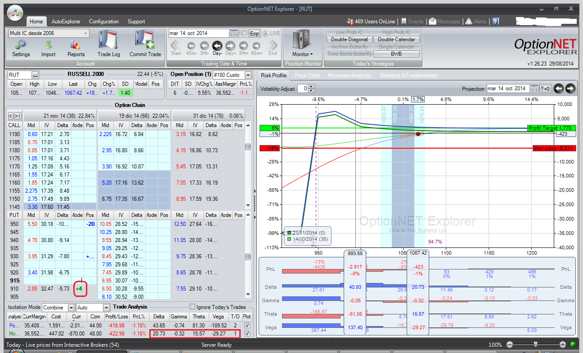
Task: Switch to the Price Chart tab
Action: [x=307, y=75]
